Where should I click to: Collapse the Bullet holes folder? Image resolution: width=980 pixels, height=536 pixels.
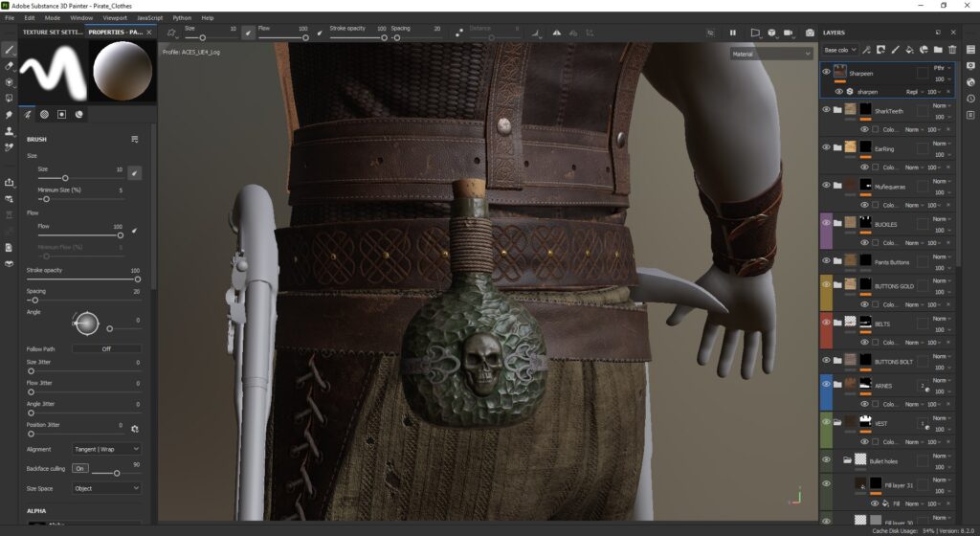point(848,460)
